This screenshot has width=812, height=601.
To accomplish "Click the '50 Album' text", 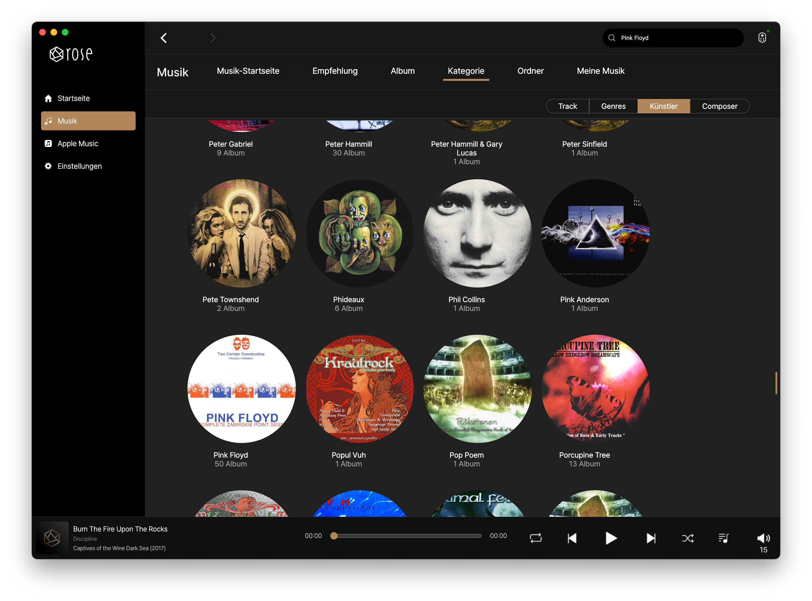I will point(230,464).
